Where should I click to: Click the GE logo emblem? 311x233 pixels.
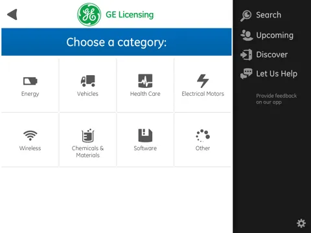(x=89, y=14)
